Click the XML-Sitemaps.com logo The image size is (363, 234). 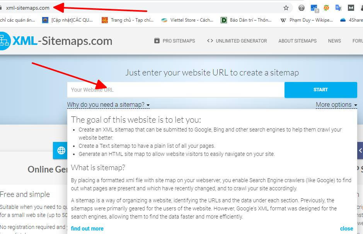tap(56, 41)
